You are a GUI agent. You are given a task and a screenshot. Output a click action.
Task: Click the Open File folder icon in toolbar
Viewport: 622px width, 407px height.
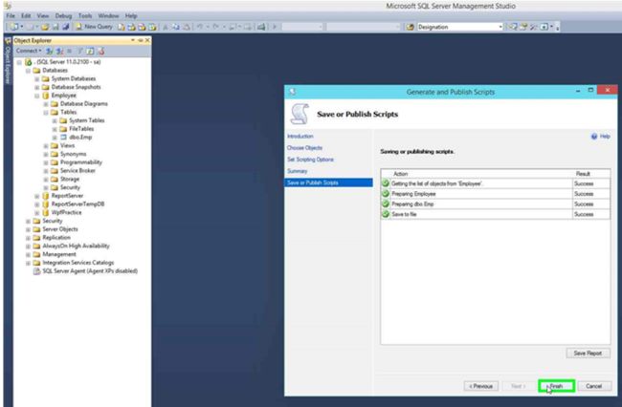coord(45,27)
